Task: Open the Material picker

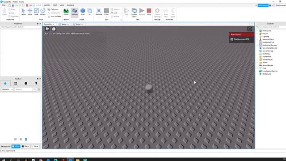Action: (x=99, y=12)
